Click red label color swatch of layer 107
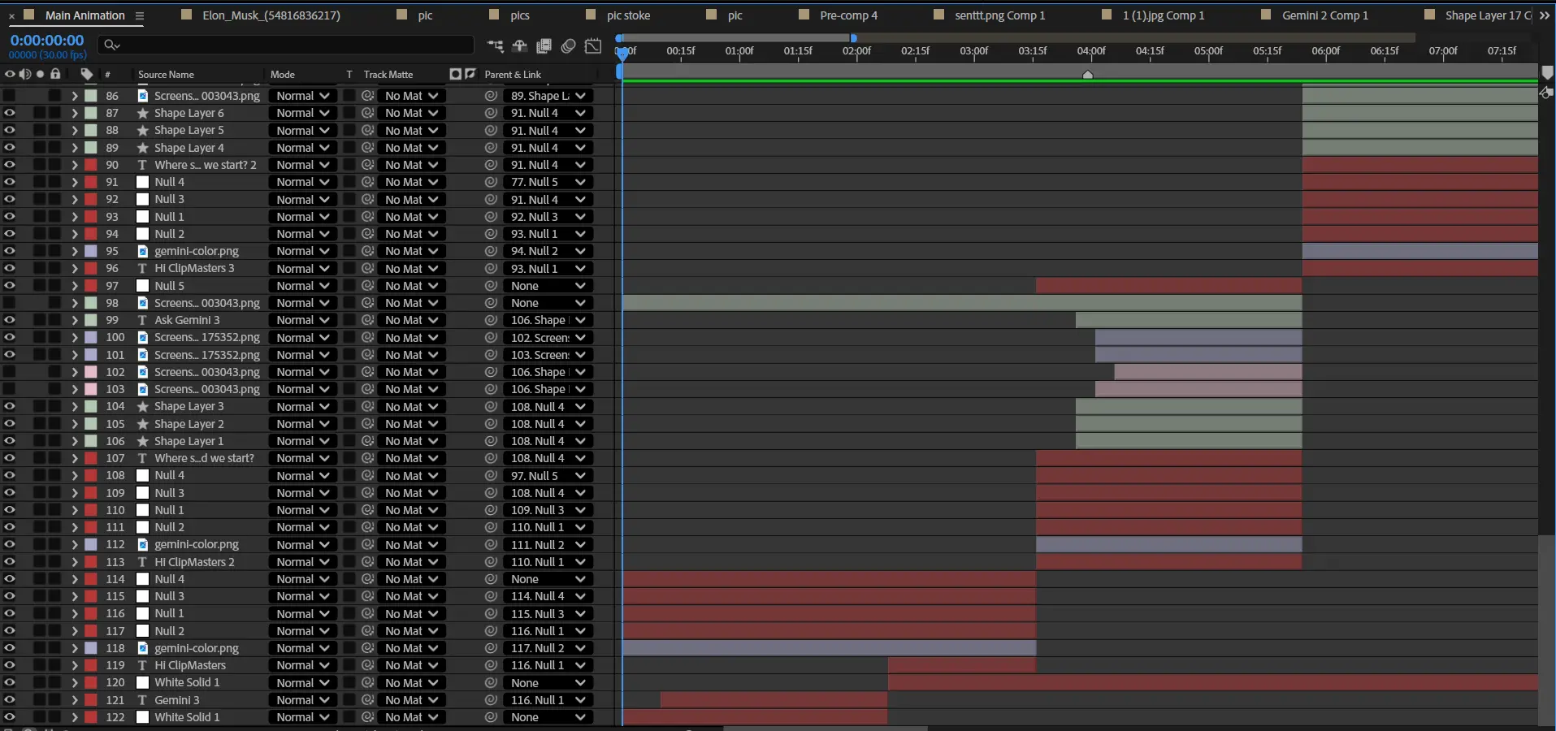Viewport: 1556px width, 731px height. tap(91, 458)
